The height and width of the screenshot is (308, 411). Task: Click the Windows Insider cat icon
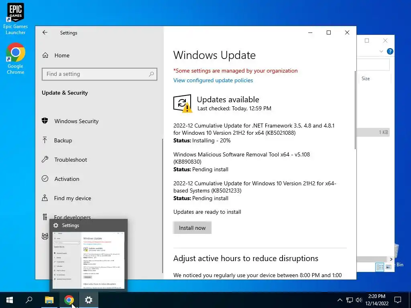tap(45, 236)
